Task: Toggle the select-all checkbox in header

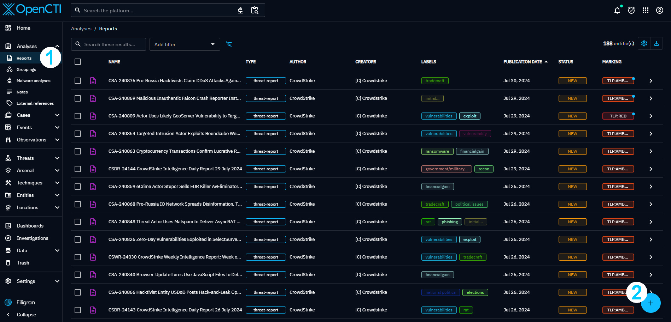Action: 78,62
